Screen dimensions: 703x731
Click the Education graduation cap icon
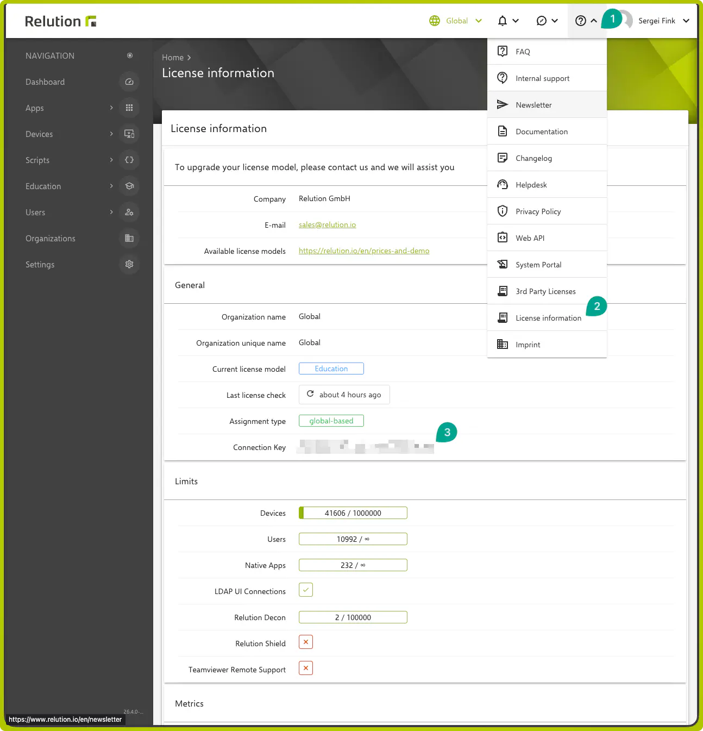[x=129, y=186]
